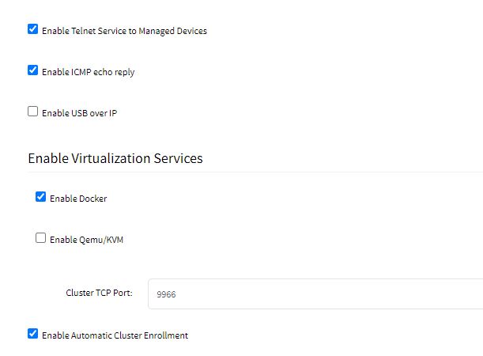This screenshot has width=483, height=356.
Task: Click the divider line below Virtualization heading
Action: (255, 172)
